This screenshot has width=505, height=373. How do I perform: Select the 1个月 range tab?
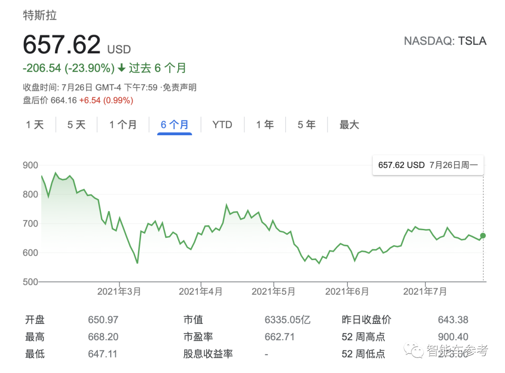(x=123, y=124)
